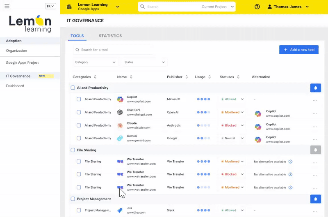
Task: Click the Chat GPT logo icon
Action: click(120, 112)
